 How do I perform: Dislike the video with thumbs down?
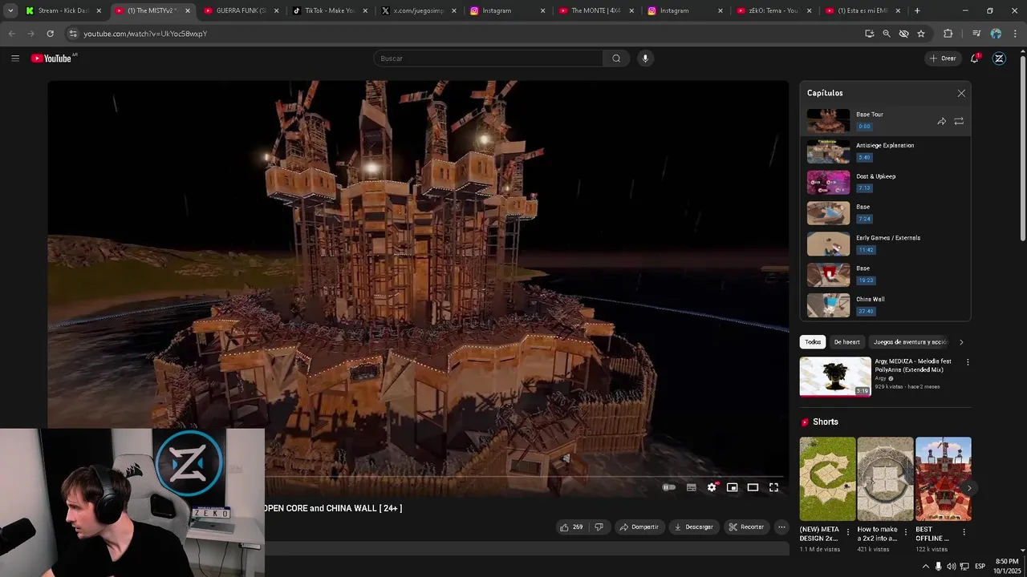599,527
